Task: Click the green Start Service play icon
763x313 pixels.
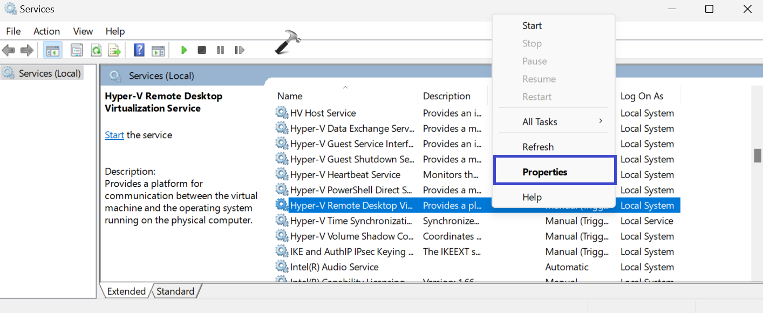Action: pos(184,50)
